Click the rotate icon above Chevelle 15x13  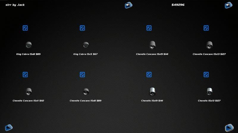pos(206,75)
